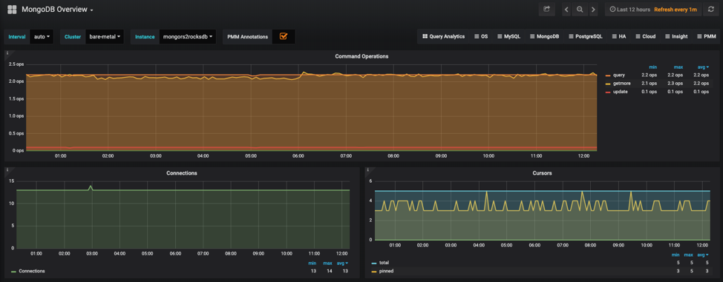
Task: Click info icon on Connections panel
Action: (x=7, y=169)
